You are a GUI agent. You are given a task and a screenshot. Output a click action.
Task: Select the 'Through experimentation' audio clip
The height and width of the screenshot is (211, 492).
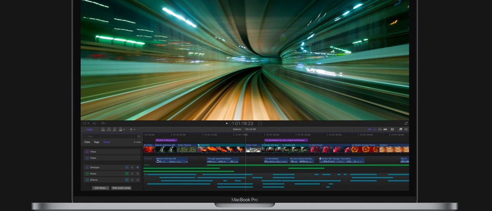(223, 159)
